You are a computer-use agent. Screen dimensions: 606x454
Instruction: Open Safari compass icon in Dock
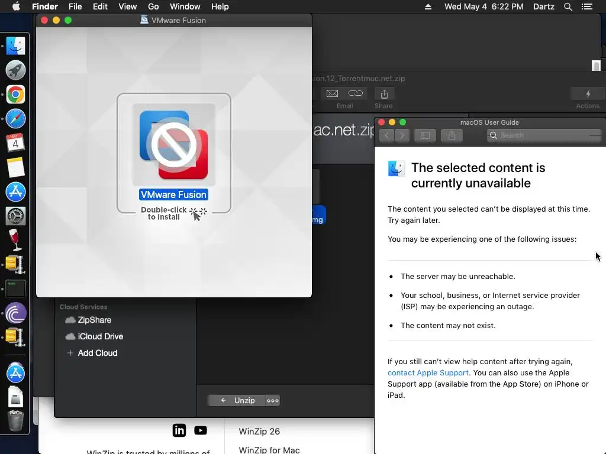click(15, 119)
